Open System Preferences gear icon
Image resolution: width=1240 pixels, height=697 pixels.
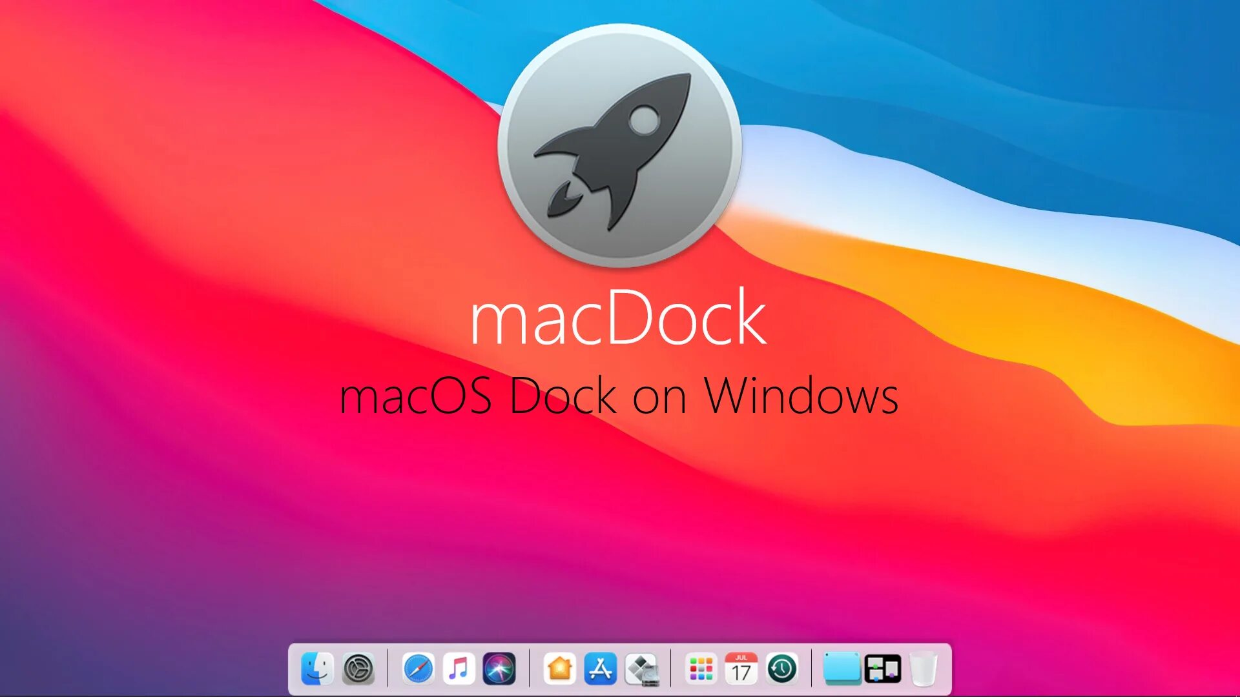click(x=358, y=669)
